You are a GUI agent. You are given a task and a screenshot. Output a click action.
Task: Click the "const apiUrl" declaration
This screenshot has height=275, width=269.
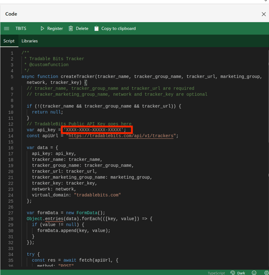(x=42, y=136)
